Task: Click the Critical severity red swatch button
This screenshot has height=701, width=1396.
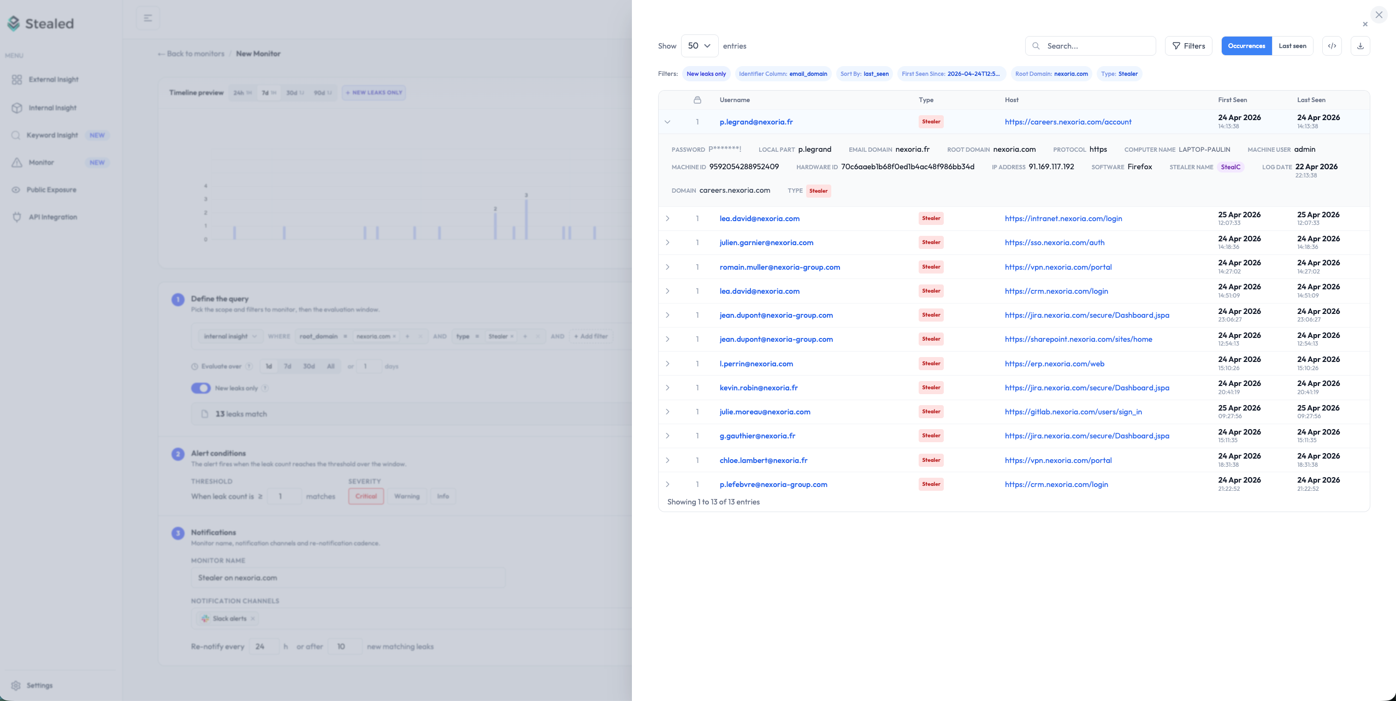Action: 365,496
